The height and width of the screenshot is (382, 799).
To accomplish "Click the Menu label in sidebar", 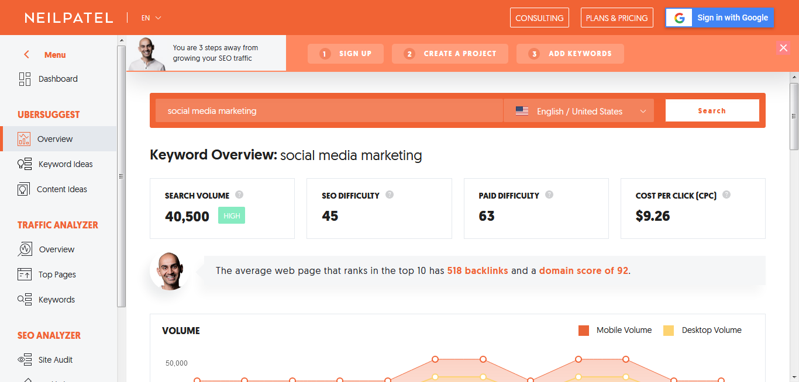I will click(x=55, y=55).
